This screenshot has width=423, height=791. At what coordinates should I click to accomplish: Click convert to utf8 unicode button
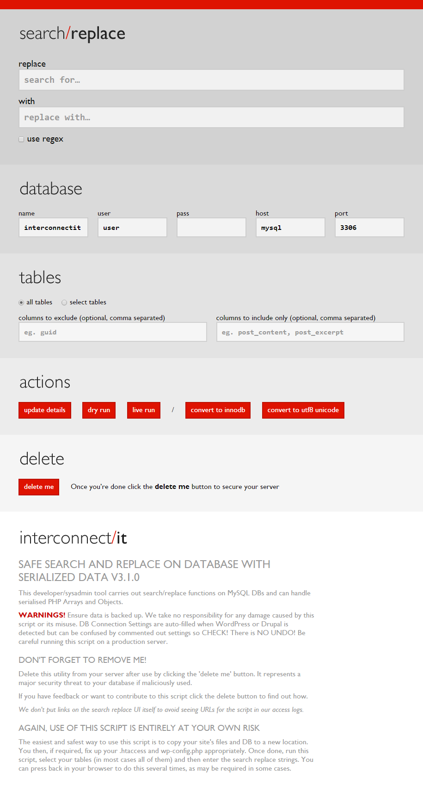[303, 410]
